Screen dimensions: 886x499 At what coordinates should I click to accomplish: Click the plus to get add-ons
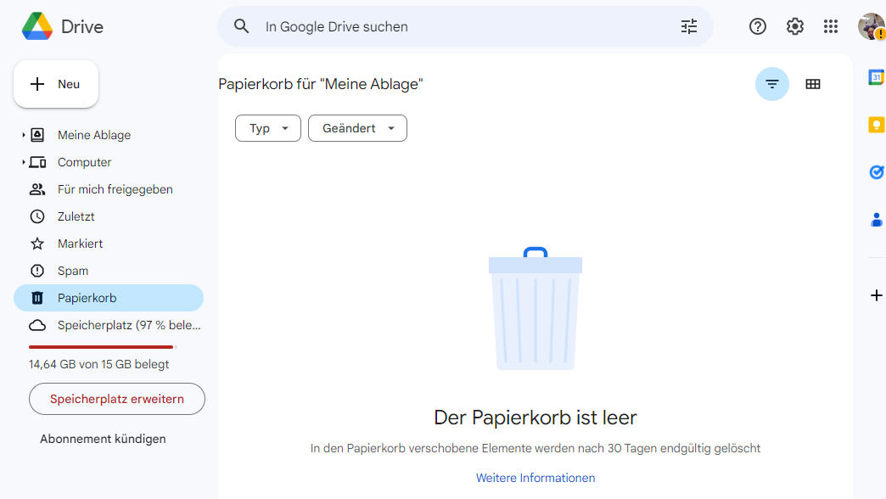877,295
